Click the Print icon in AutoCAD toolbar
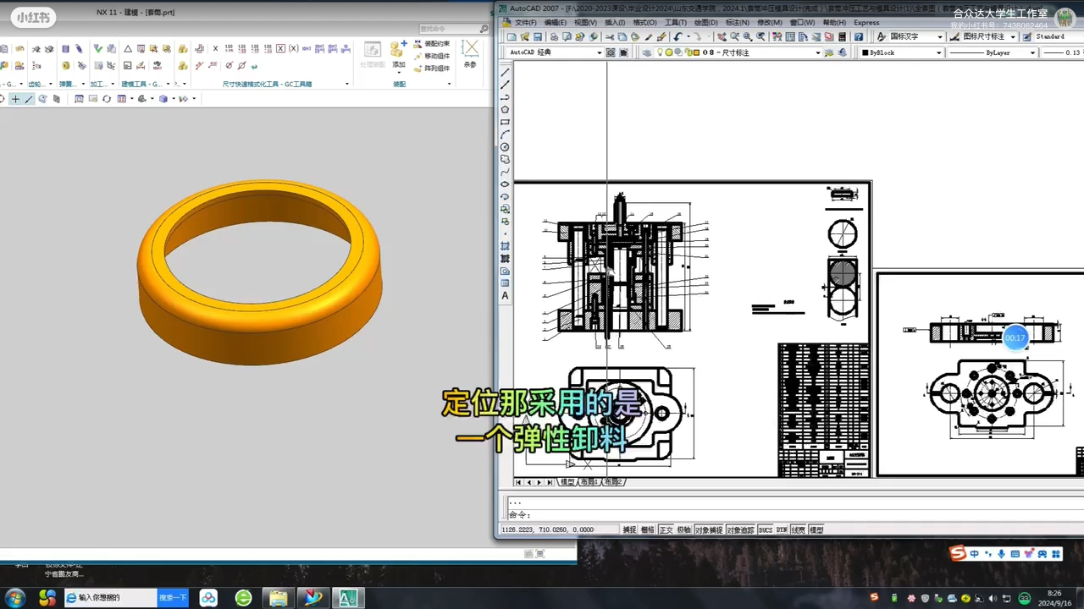The height and width of the screenshot is (609, 1084). [554, 37]
